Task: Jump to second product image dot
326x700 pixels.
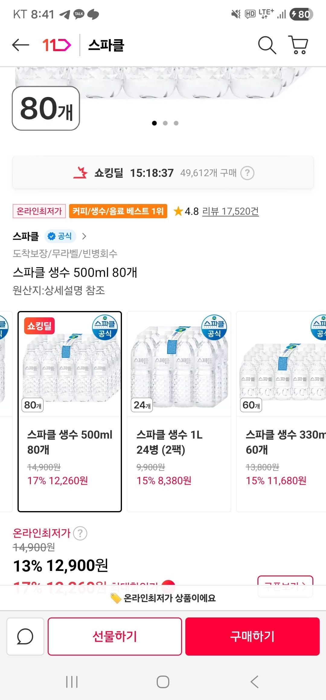Action: click(165, 123)
